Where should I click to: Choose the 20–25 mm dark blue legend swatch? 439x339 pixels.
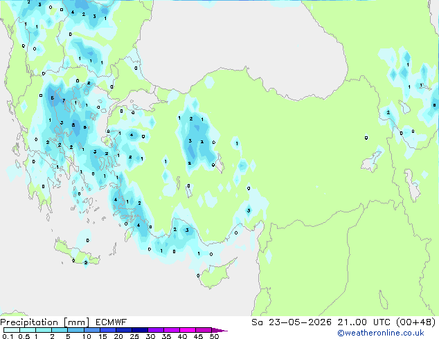coord(123,330)
